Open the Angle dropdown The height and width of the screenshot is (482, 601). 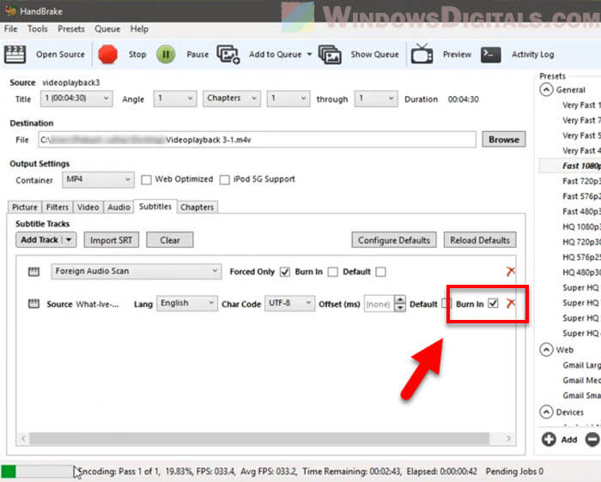point(175,99)
